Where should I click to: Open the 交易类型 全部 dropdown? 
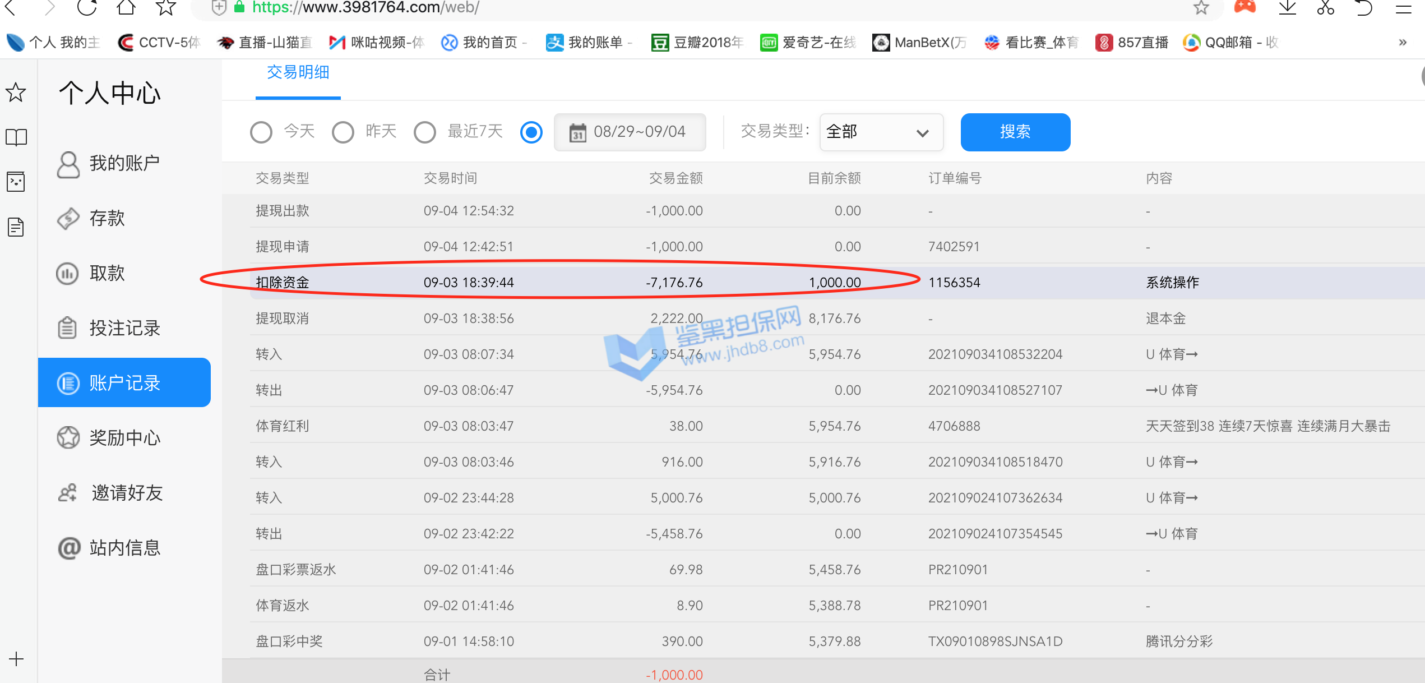click(x=881, y=132)
